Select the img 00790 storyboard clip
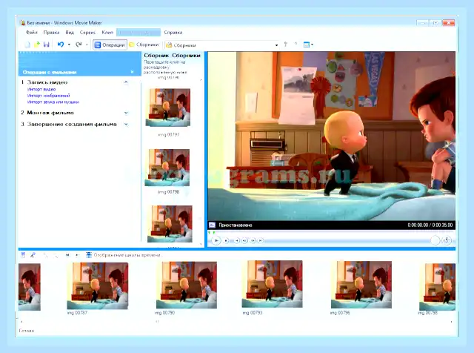 [x=186, y=286]
